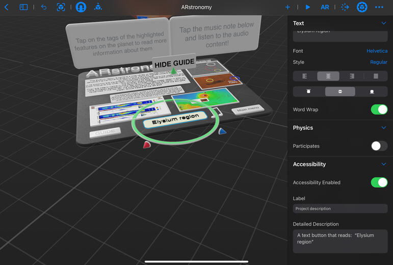Align text to the left

(x=304, y=76)
